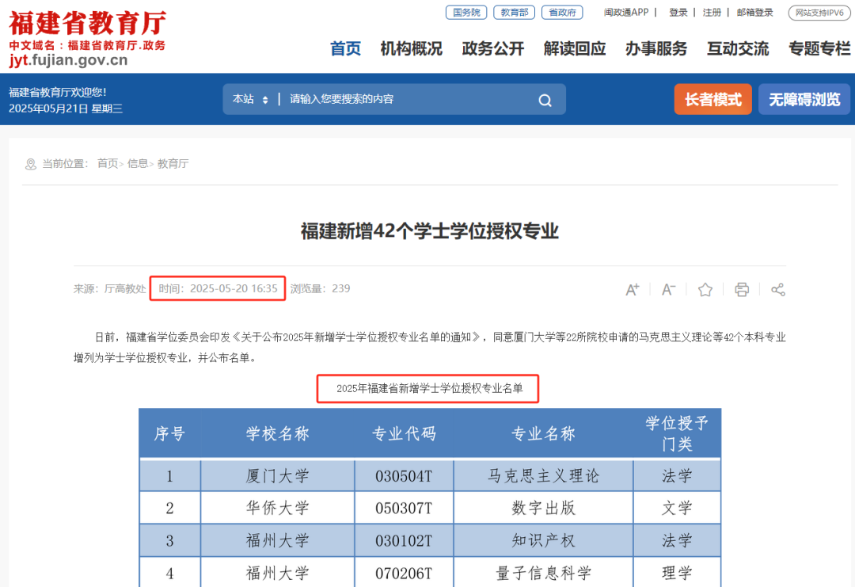Click the search input field

point(409,99)
